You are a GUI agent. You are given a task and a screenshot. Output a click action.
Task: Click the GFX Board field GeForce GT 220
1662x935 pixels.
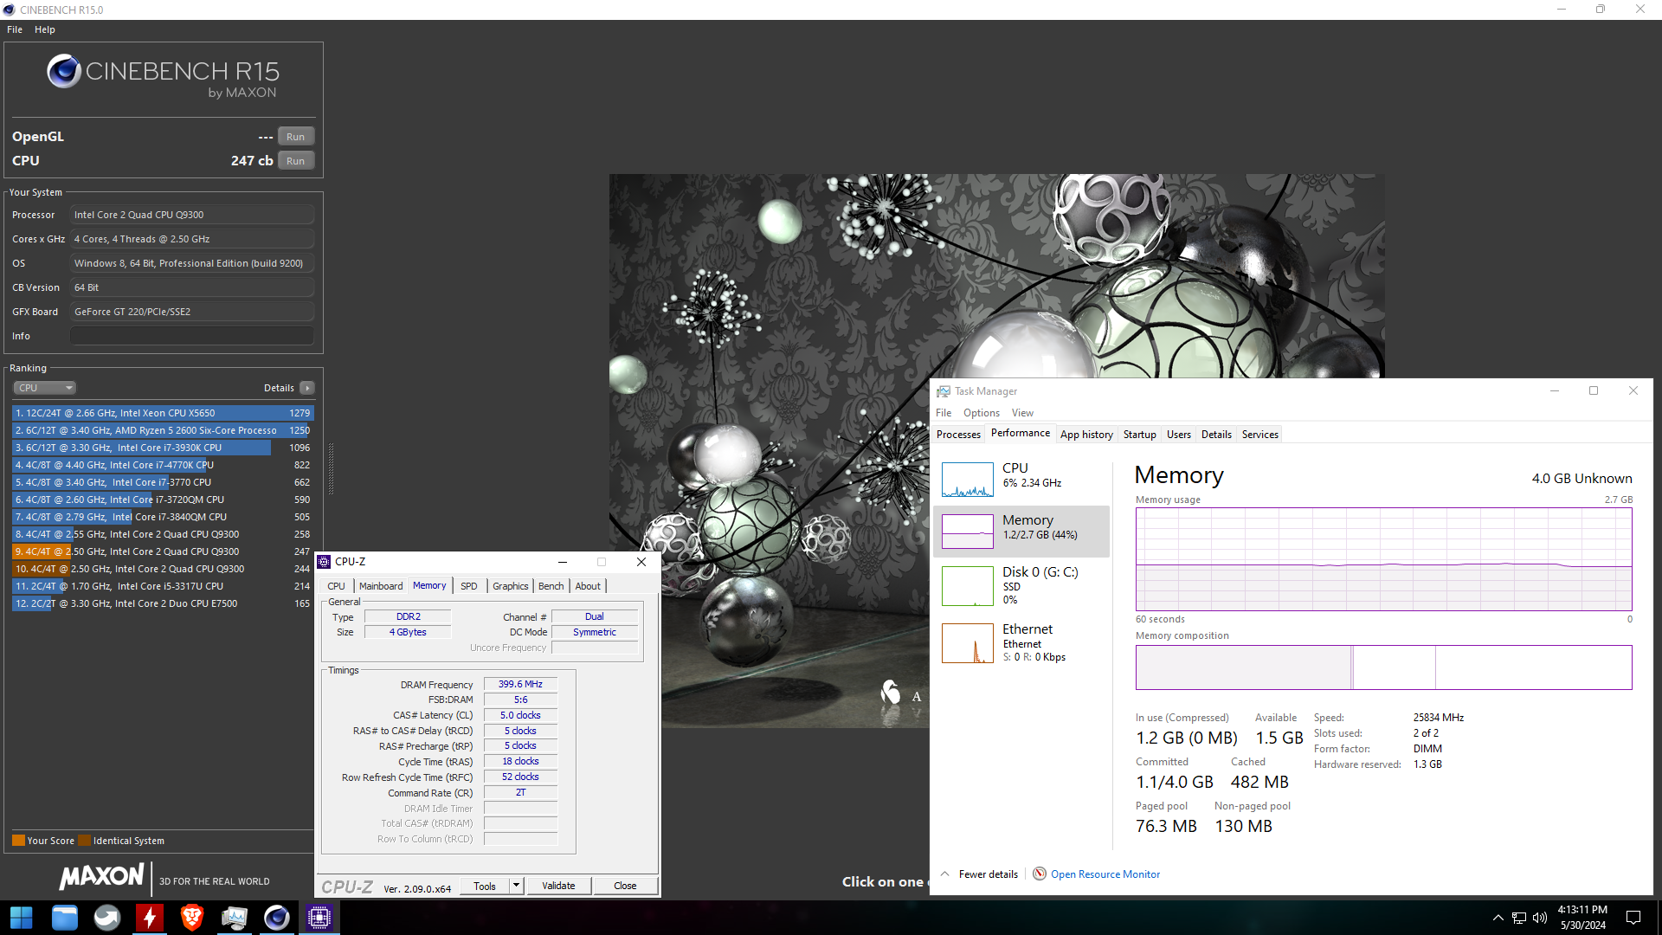(192, 312)
